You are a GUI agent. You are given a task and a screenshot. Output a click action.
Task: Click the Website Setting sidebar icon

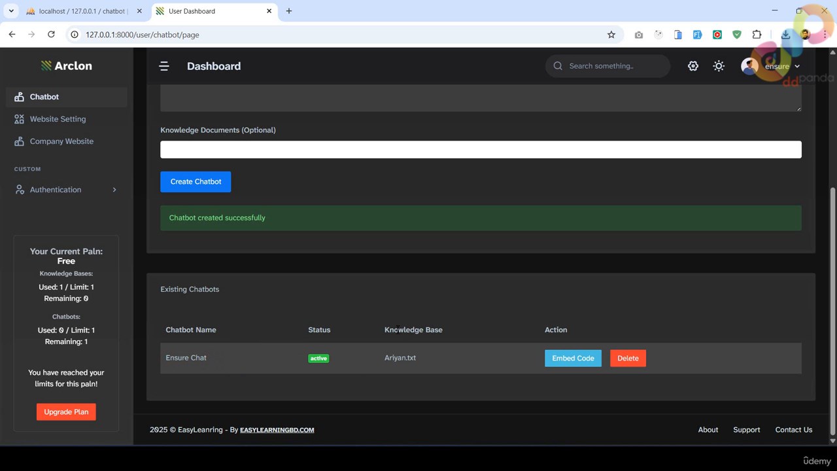19,119
